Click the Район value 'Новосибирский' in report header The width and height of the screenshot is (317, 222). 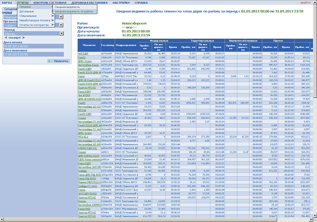[134, 23]
